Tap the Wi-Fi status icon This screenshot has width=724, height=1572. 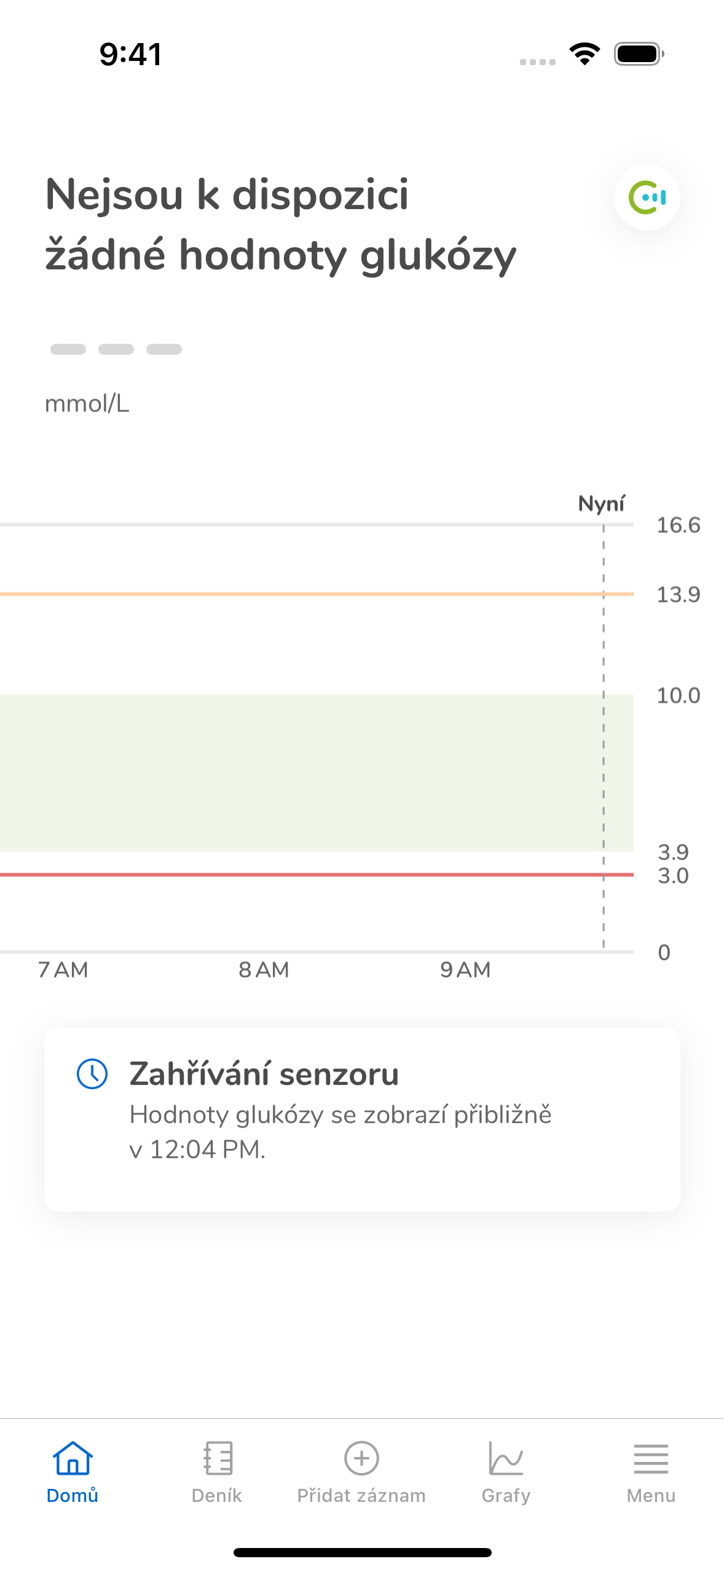tap(584, 54)
